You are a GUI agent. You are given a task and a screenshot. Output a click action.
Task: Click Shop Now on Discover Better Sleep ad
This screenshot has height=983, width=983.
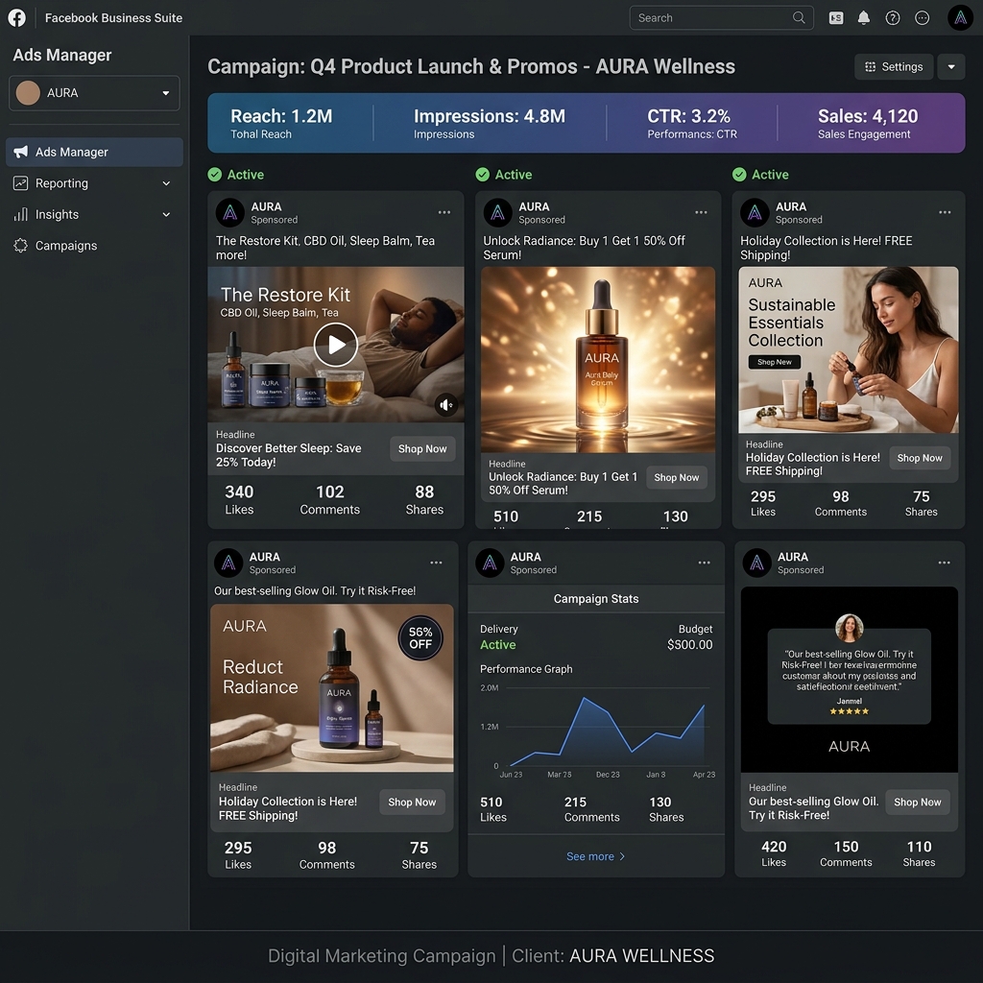[x=422, y=449]
